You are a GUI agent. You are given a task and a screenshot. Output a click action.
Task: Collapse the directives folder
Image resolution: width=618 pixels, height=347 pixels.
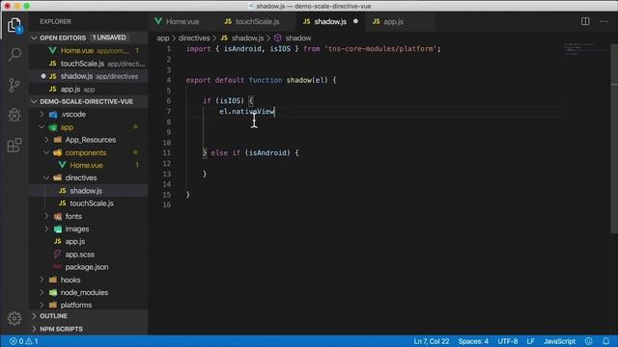46,177
